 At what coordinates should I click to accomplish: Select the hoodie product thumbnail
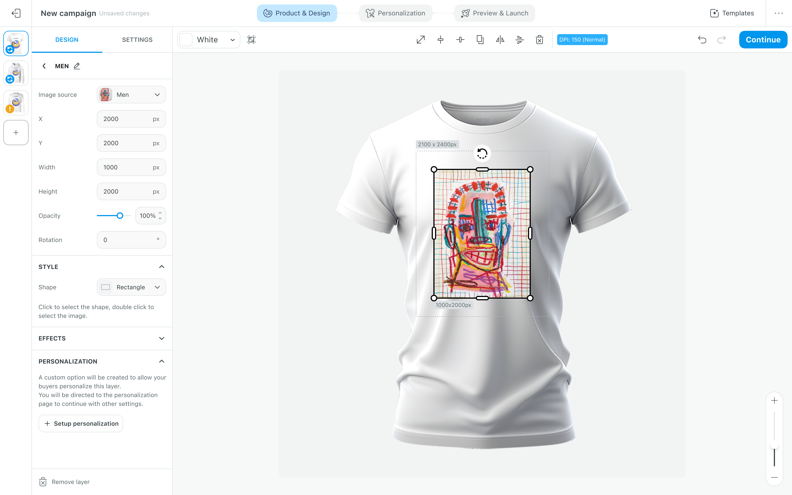pyautogui.click(x=16, y=73)
